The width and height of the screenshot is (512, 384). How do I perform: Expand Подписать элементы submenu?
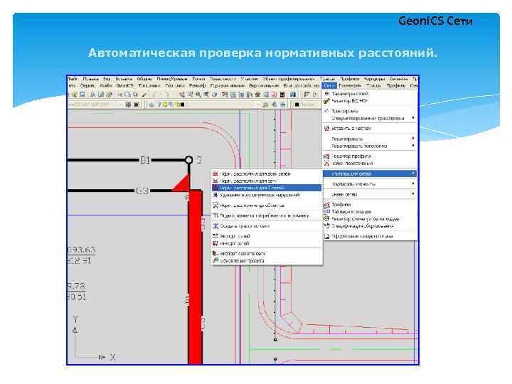[370, 184]
